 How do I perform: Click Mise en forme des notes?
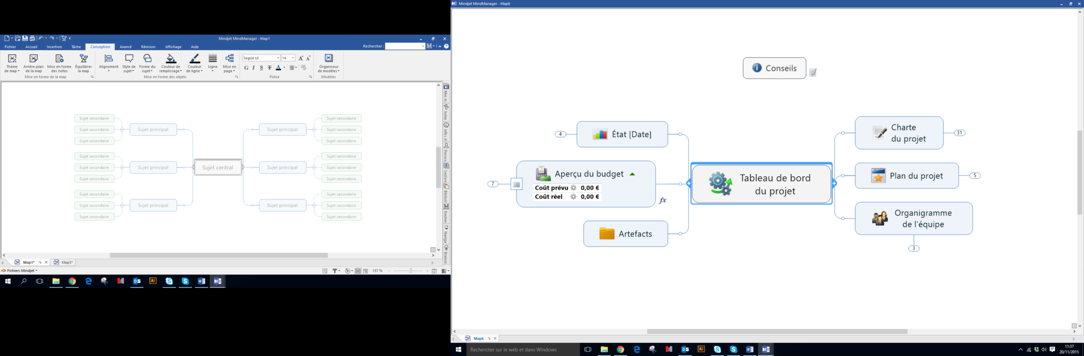(59, 59)
